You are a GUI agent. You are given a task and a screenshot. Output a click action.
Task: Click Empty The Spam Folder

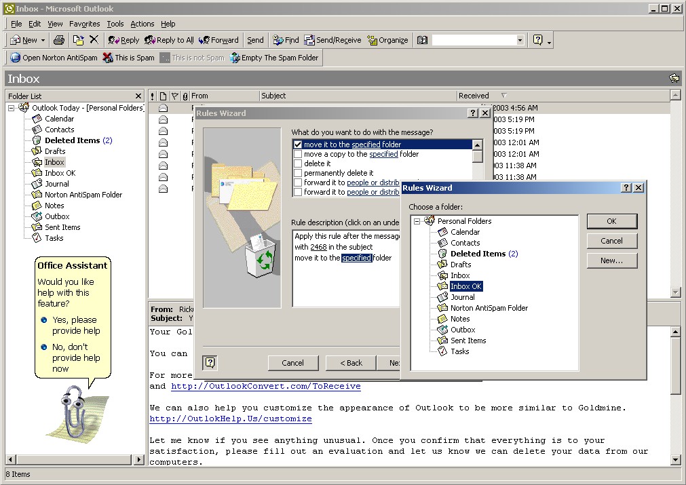[x=274, y=58]
